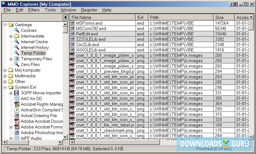Viewport: 256px width, 154px height.
Task: Click the Multimedia folder icon
Action: 11,76
